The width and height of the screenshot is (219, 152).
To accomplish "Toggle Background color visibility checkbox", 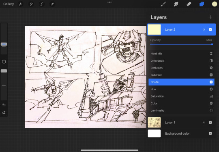I will [x=210, y=133].
